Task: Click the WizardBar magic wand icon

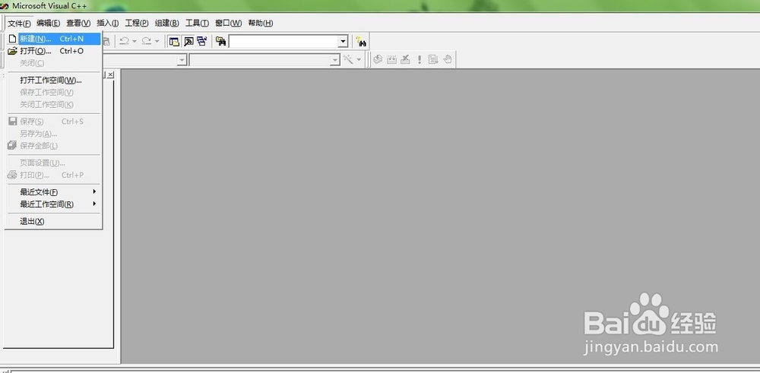Action: (348, 59)
